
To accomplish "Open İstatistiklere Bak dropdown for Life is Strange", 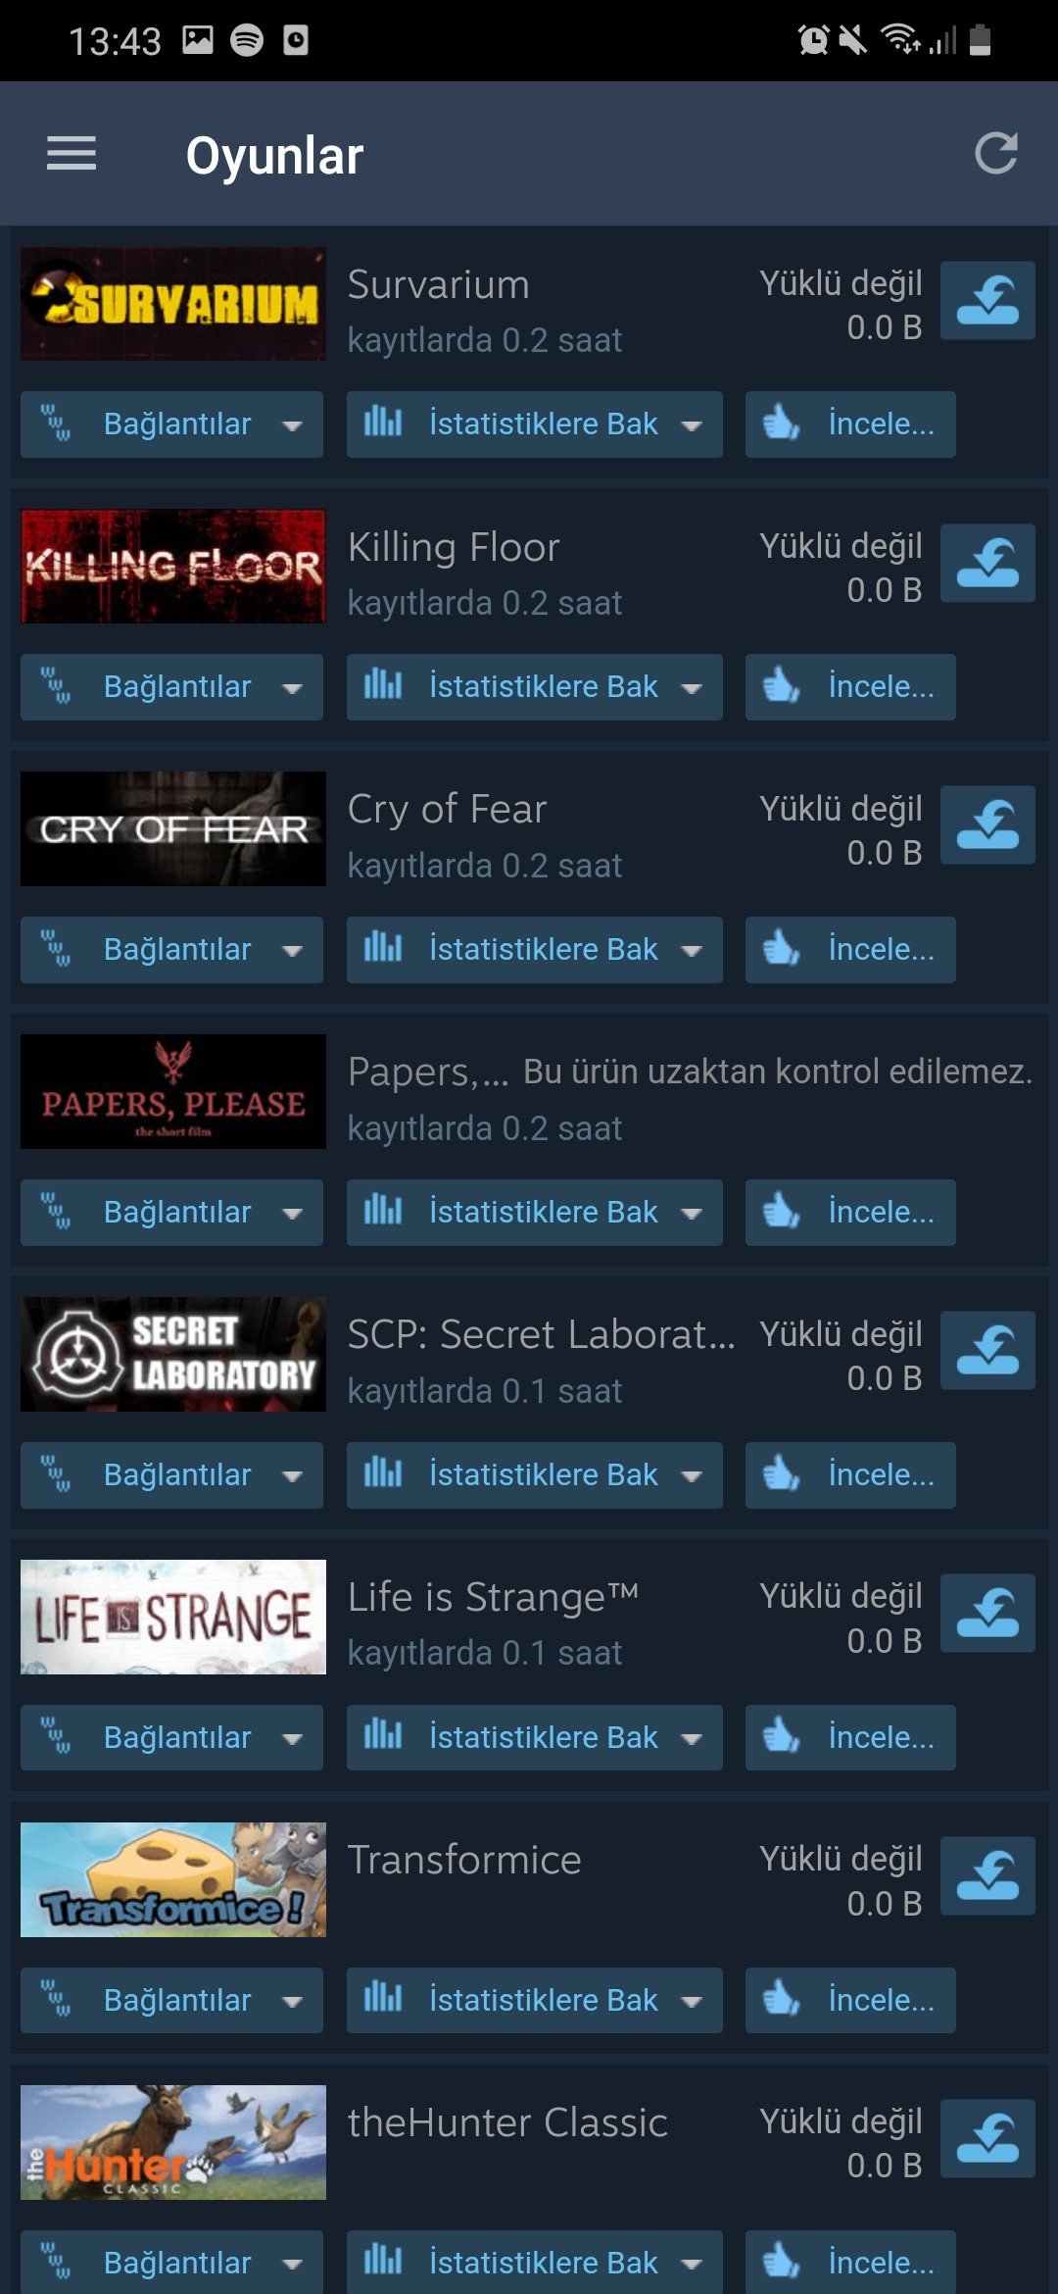I will coord(534,1738).
